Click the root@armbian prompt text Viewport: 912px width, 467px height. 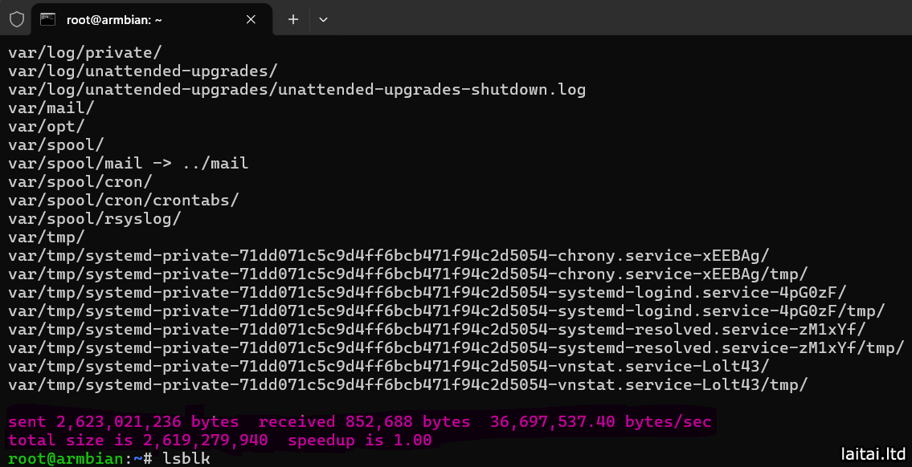coord(64,458)
